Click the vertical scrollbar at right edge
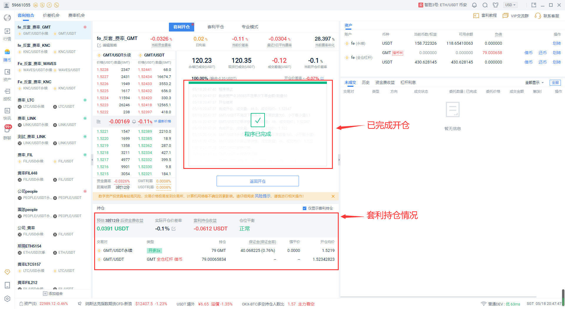Screen dimensions: 565x309 563,297
